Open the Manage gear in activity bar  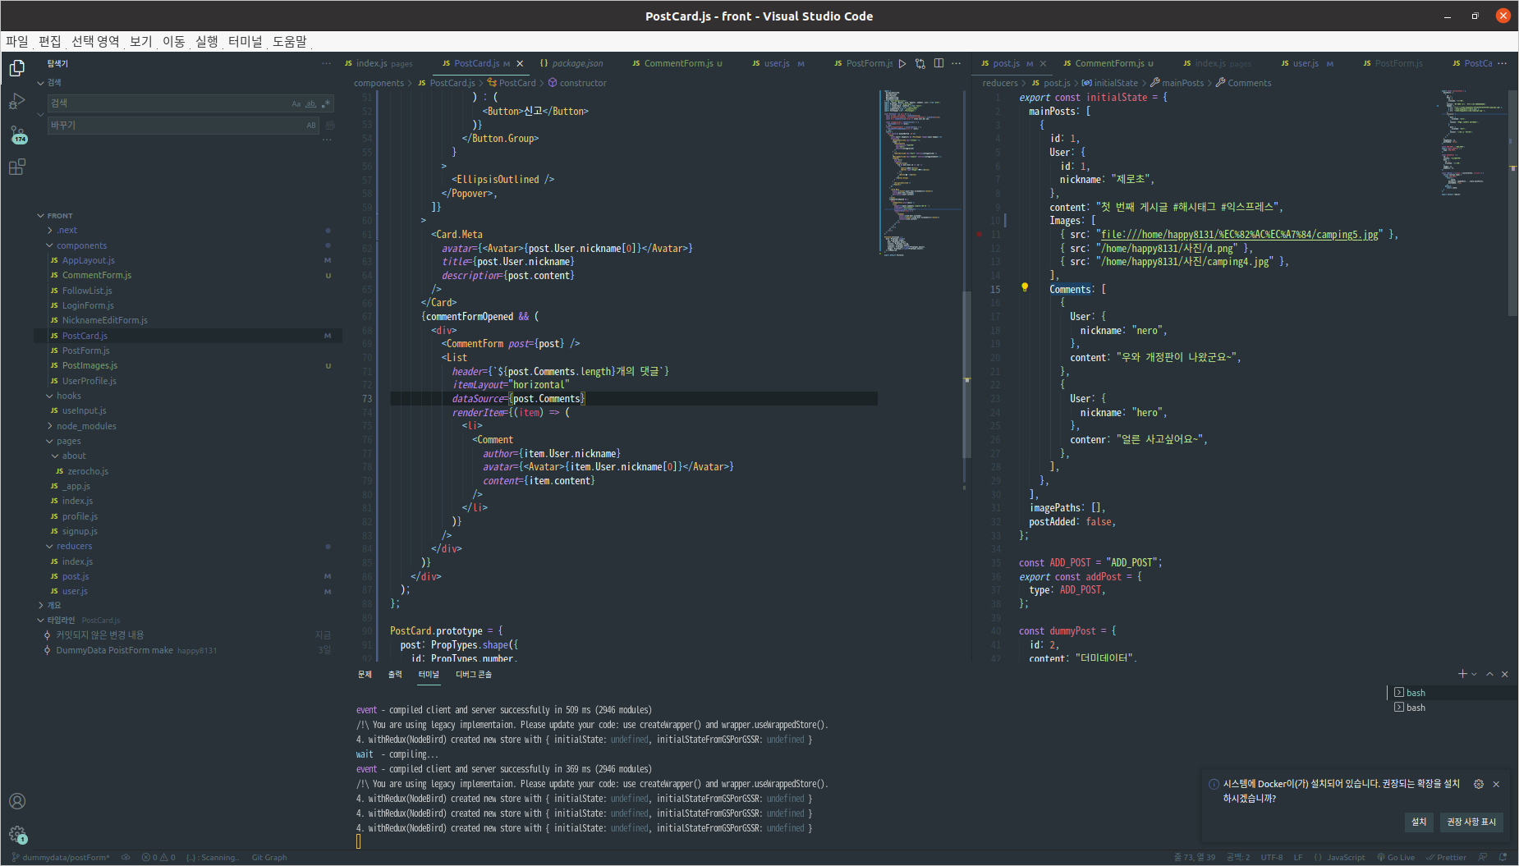17,835
